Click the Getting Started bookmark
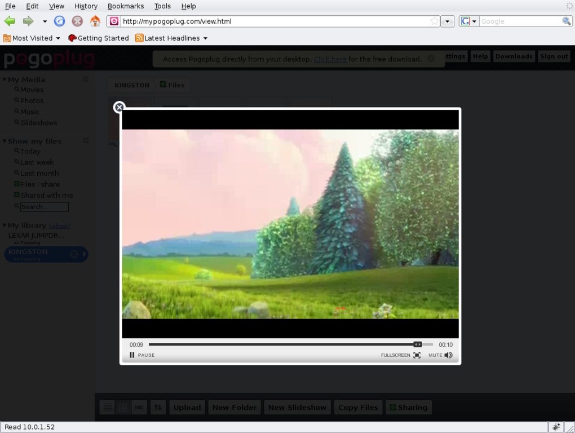The image size is (575, 433). [98, 38]
